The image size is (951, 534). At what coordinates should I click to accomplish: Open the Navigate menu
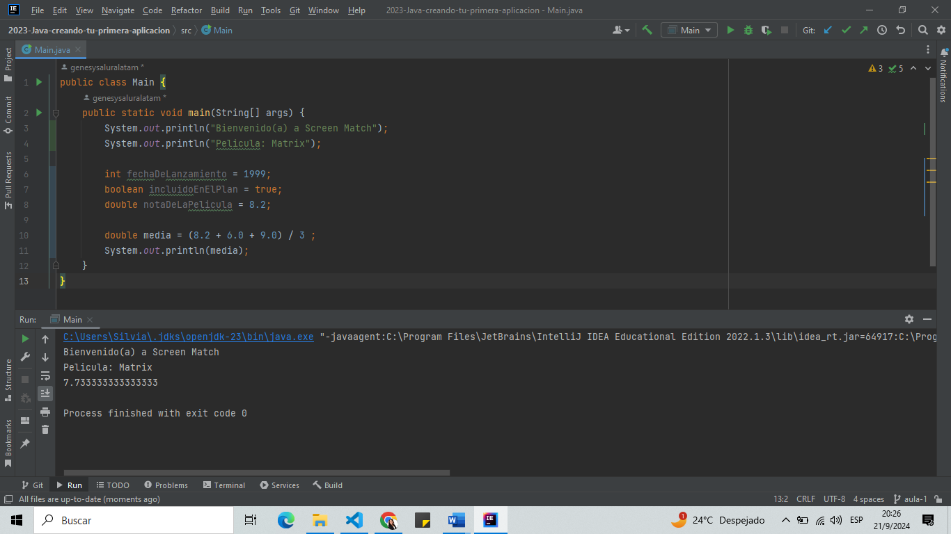tap(118, 10)
